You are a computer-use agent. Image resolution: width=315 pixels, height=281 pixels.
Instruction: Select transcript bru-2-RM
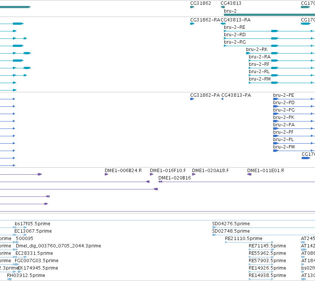(x=259, y=79)
